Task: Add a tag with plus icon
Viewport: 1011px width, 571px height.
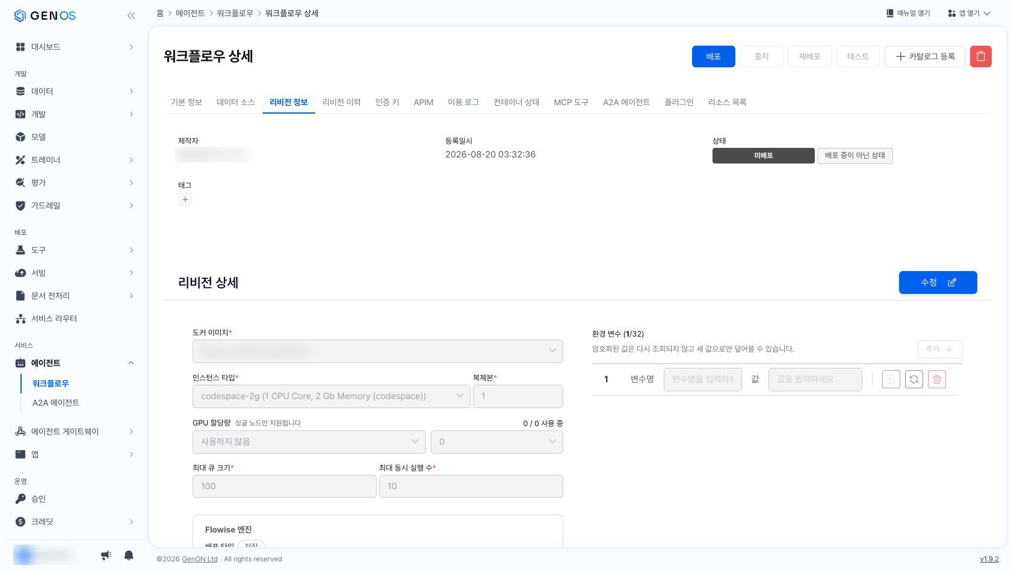Action: [x=185, y=200]
